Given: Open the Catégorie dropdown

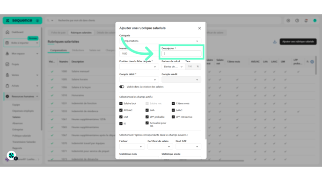Looking at the screenshot, I should (x=160, y=41).
